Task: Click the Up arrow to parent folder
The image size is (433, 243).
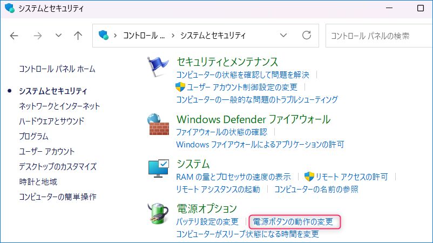Action: pyautogui.click(x=78, y=36)
